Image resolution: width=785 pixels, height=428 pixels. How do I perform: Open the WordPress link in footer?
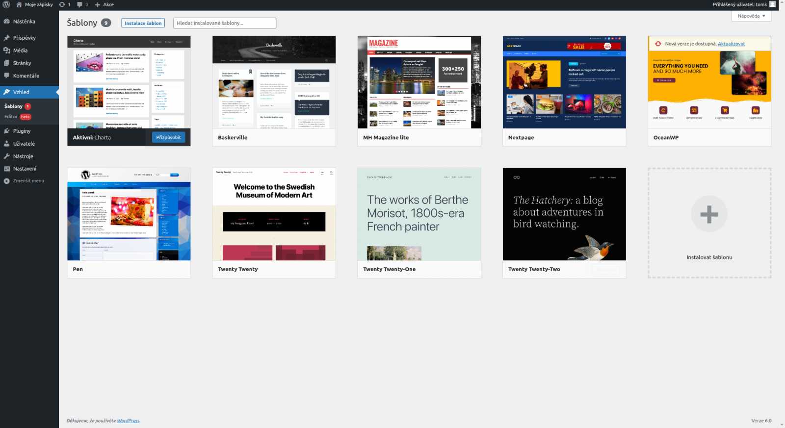pos(128,421)
